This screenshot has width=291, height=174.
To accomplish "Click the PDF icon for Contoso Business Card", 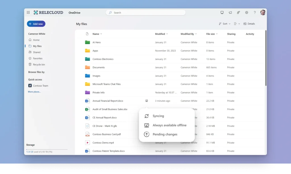I will pos(88,134).
